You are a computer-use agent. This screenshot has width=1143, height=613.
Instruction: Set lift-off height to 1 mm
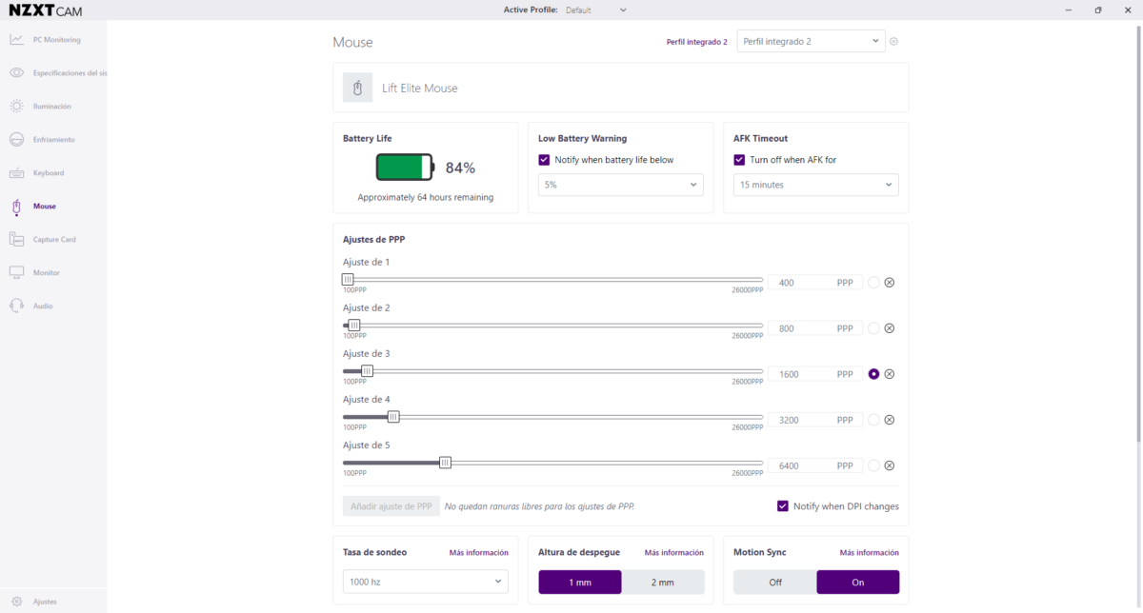pos(580,583)
